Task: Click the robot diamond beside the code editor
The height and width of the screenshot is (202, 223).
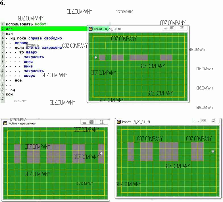Action: (96, 57)
